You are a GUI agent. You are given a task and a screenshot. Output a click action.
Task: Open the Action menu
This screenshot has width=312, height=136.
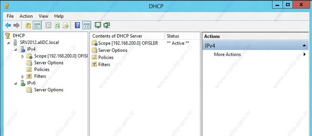click(x=26, y=16)
